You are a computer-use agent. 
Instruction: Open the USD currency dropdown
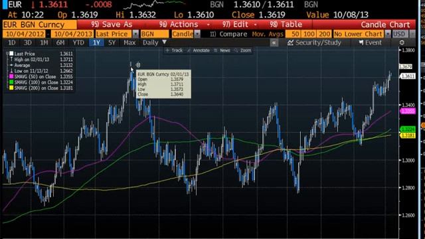pos(412,34)
